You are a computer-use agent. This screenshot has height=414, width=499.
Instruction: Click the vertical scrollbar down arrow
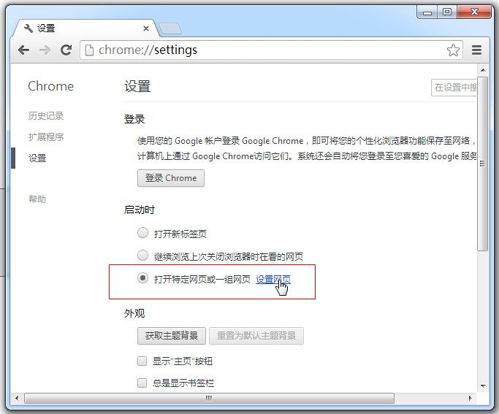pyautogui.click(x=483, y=386)
